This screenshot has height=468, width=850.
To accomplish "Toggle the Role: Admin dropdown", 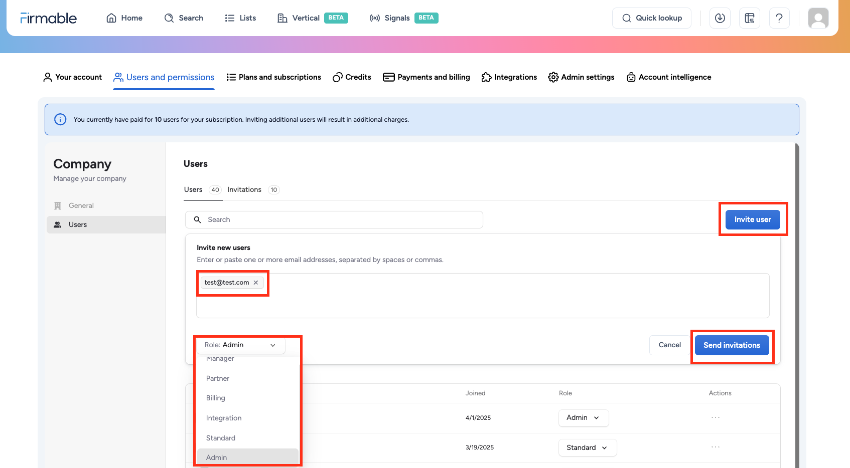I will (240, 345).
